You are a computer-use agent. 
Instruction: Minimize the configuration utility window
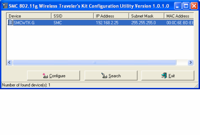pos(178,6)
